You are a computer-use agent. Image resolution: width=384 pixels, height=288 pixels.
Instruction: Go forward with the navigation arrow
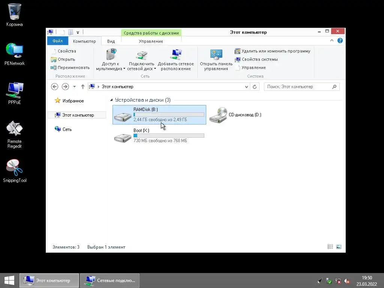(65, 87)
